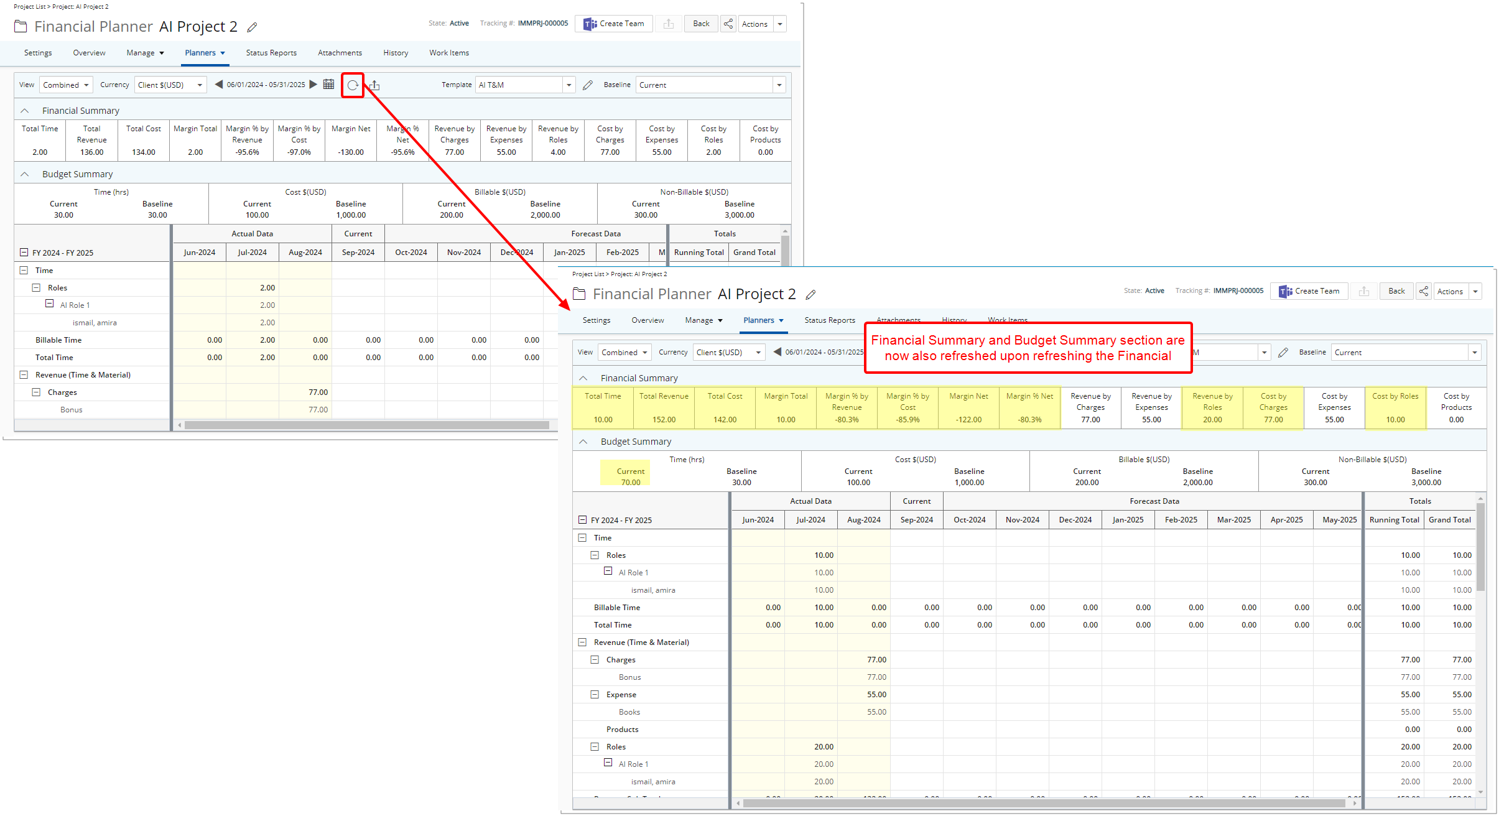The width and height of the screenshot is (1504, 821).
Task: Edit the template via the pencil icon
Action: pyautogui.click(x=587, y=85)
